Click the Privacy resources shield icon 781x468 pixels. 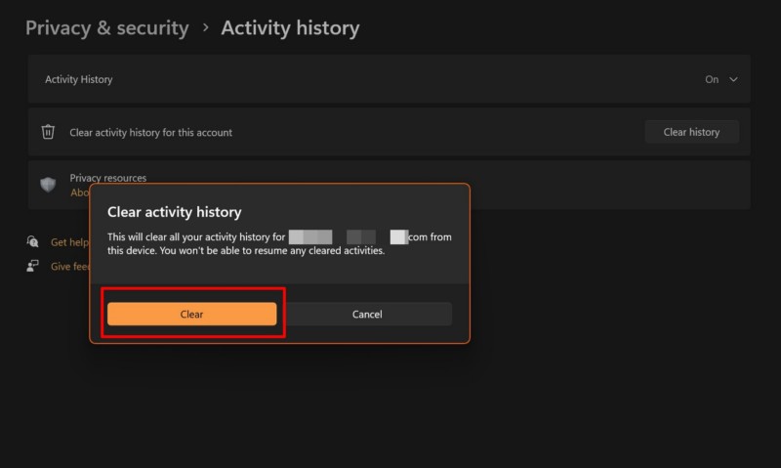pos(48,185)
